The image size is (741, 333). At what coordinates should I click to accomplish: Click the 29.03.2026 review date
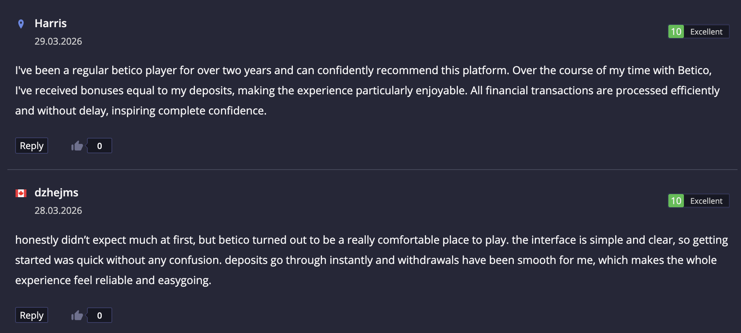point(58,42)
